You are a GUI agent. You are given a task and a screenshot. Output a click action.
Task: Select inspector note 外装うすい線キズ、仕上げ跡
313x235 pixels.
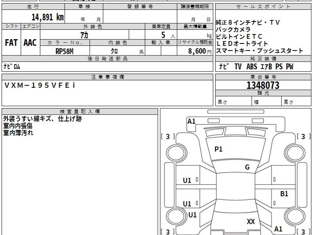click(43, 119)
